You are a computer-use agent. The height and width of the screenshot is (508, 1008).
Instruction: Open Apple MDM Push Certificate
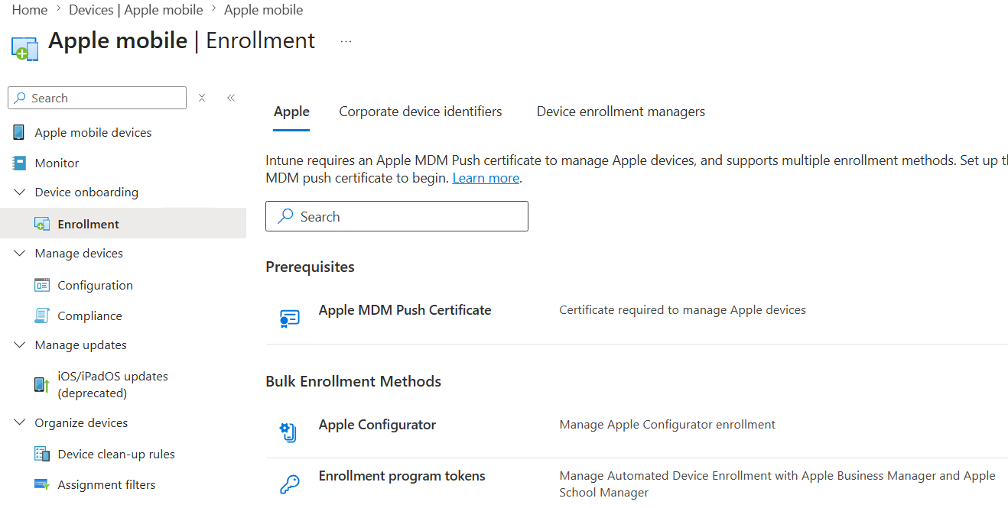click(405, 310)
